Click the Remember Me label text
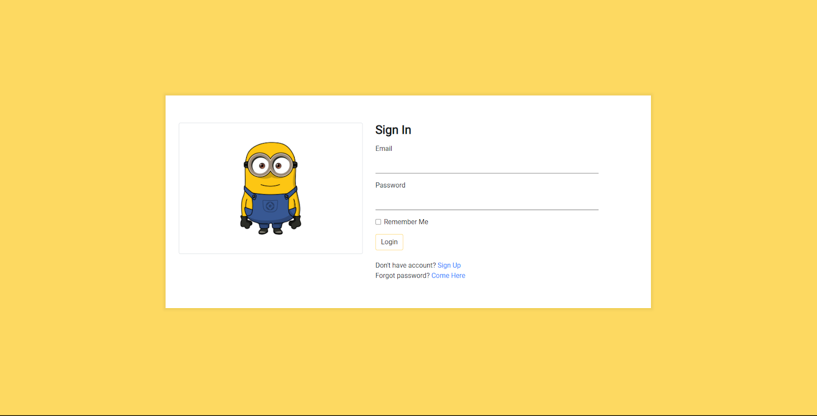 pos(406,222)
